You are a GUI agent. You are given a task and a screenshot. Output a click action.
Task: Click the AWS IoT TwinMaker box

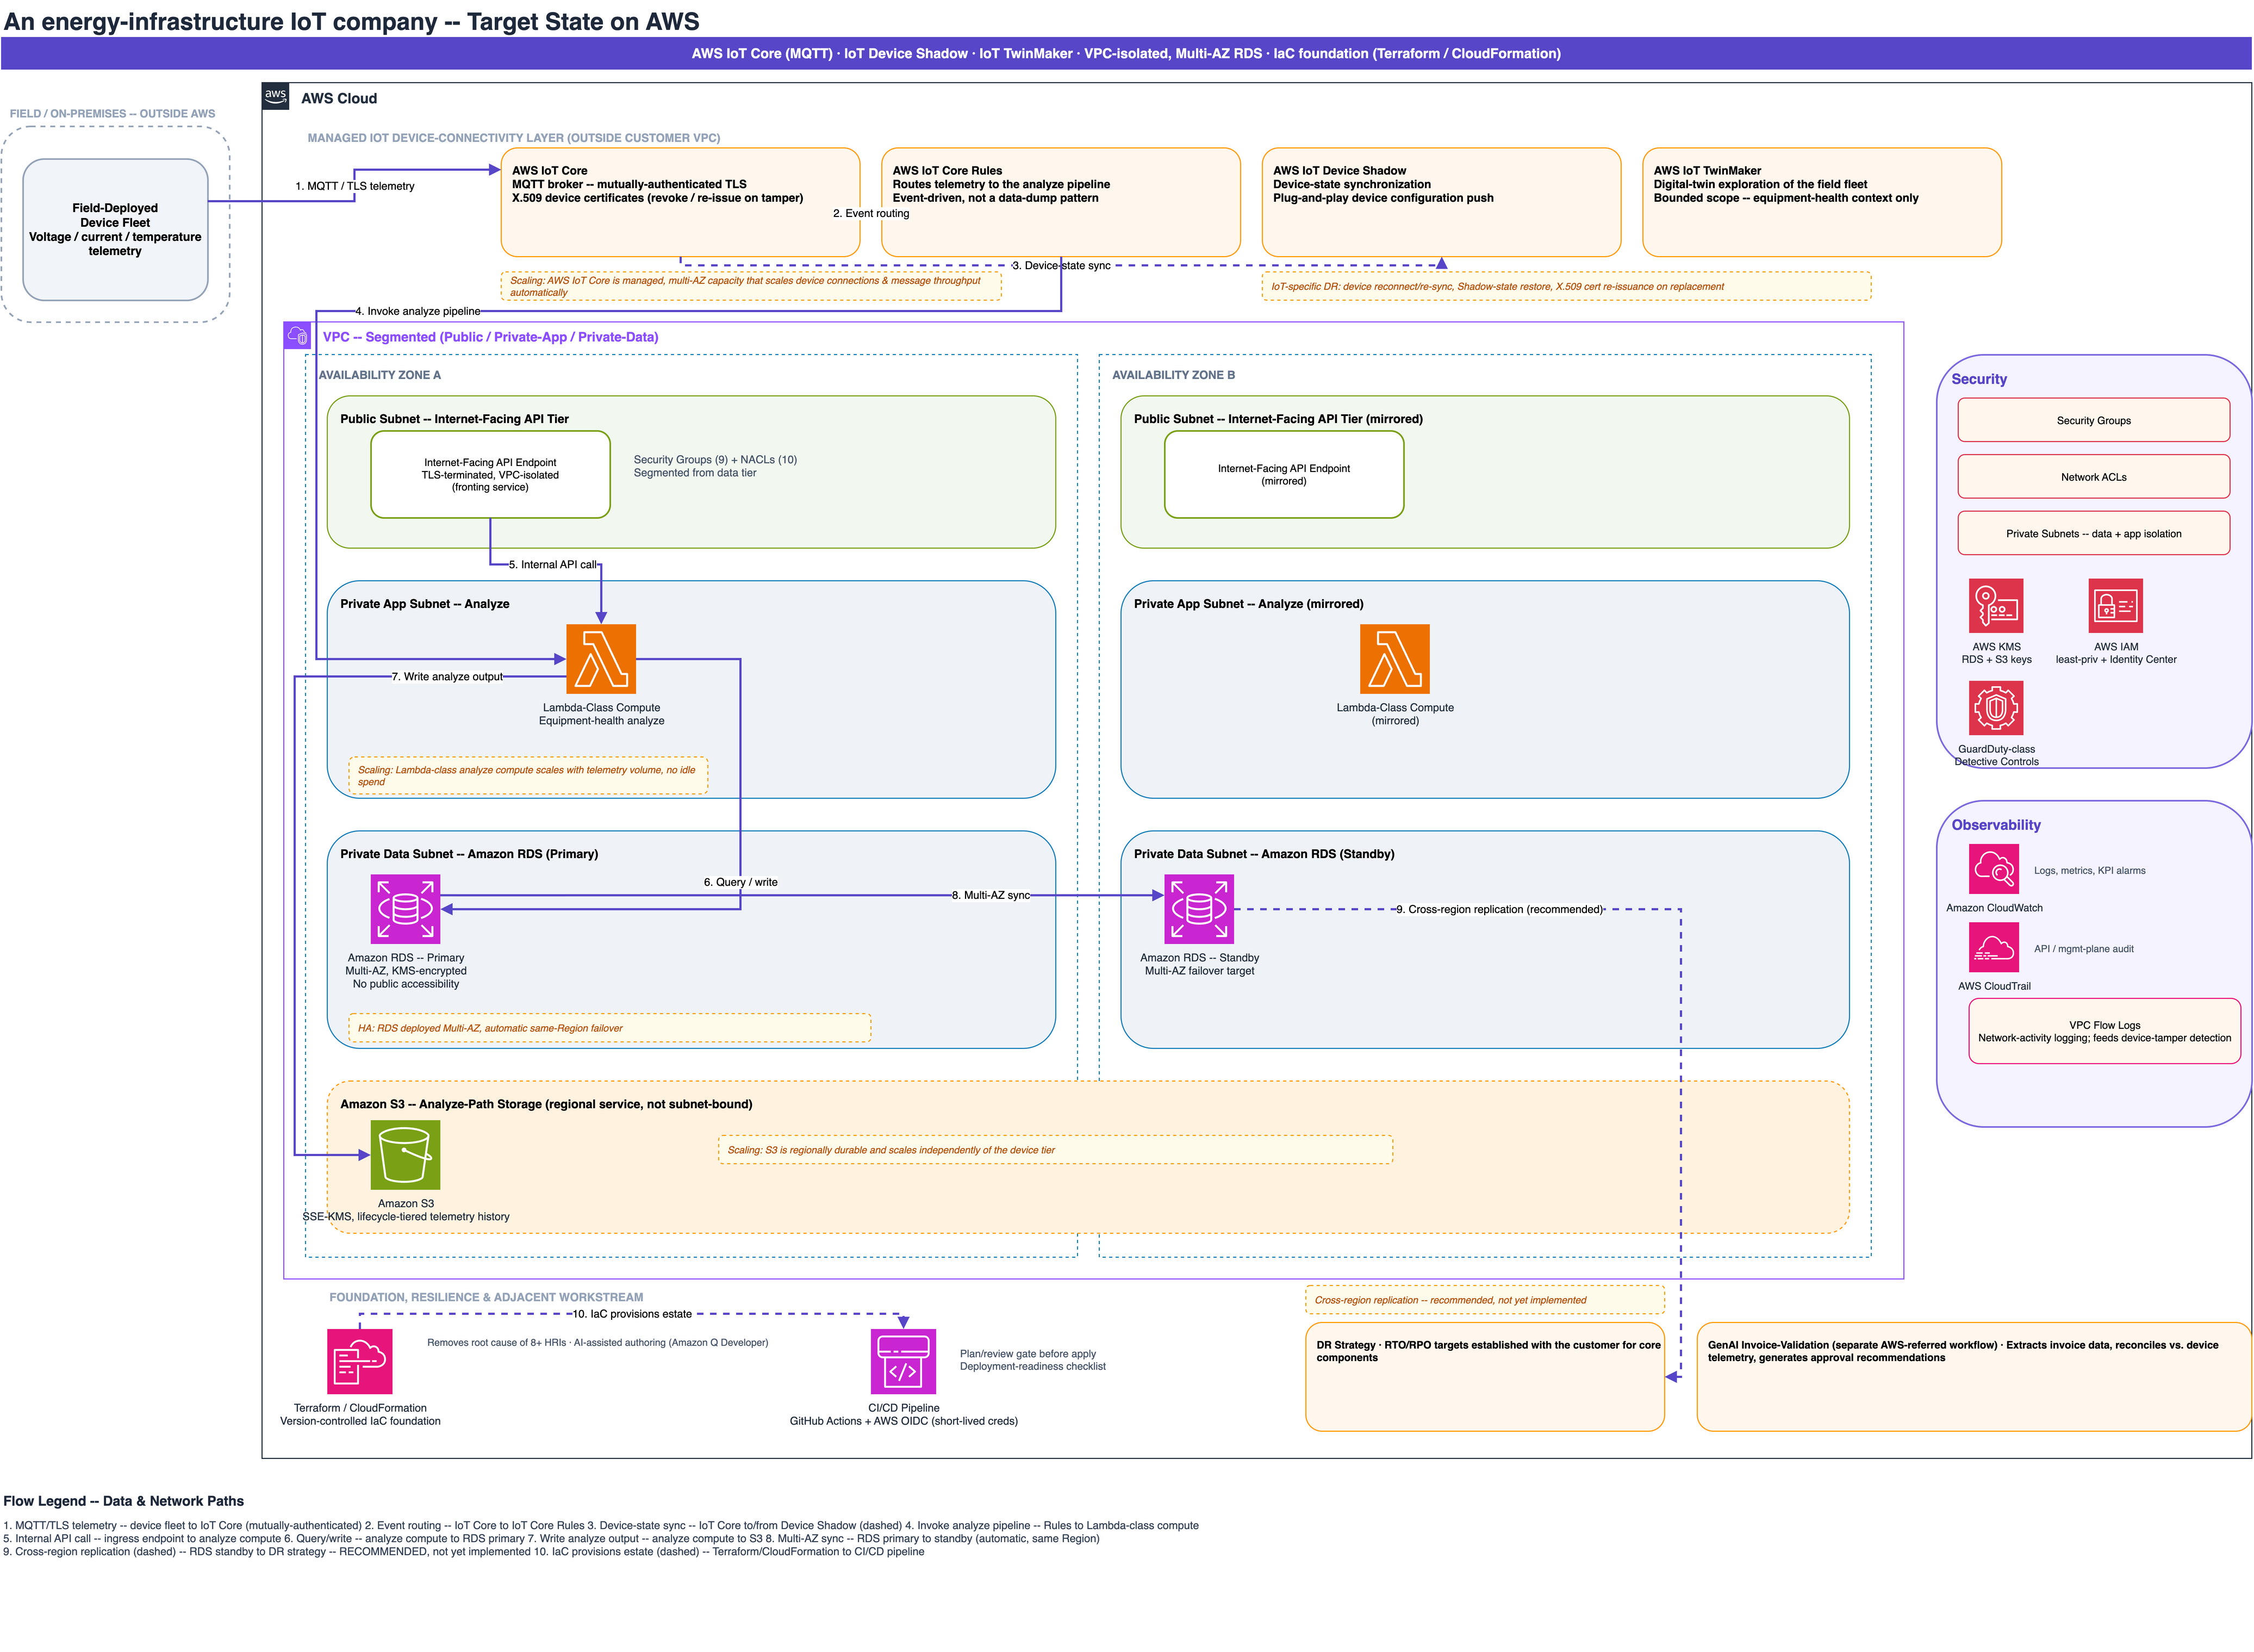[x=1821, y=202]
